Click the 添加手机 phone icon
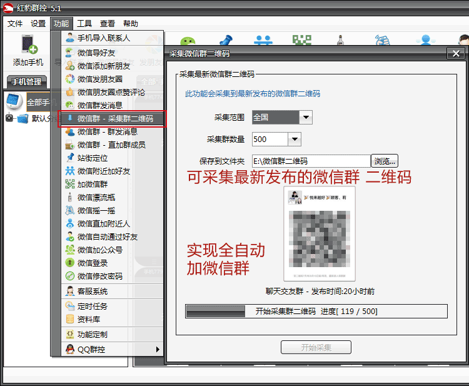This screenshot has width=469, height=386. [x=29, y=44]
